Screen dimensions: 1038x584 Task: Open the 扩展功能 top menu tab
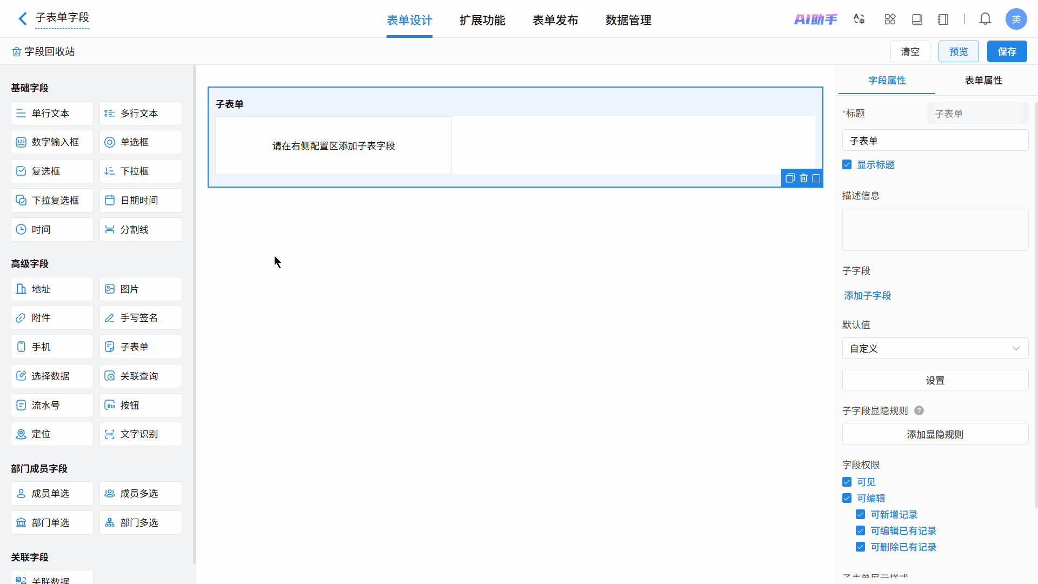482,21
